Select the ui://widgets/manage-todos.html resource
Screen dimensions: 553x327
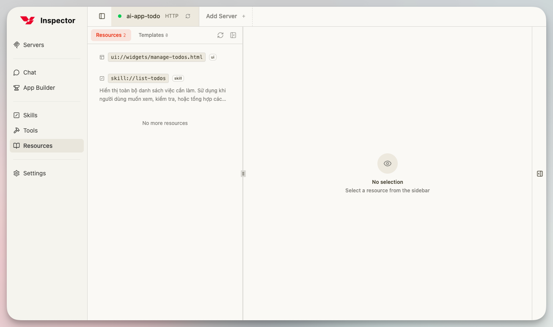tap(157, 57)
